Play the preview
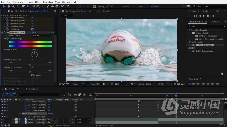The height and width of the screenshot is (127, 227). 204,16
